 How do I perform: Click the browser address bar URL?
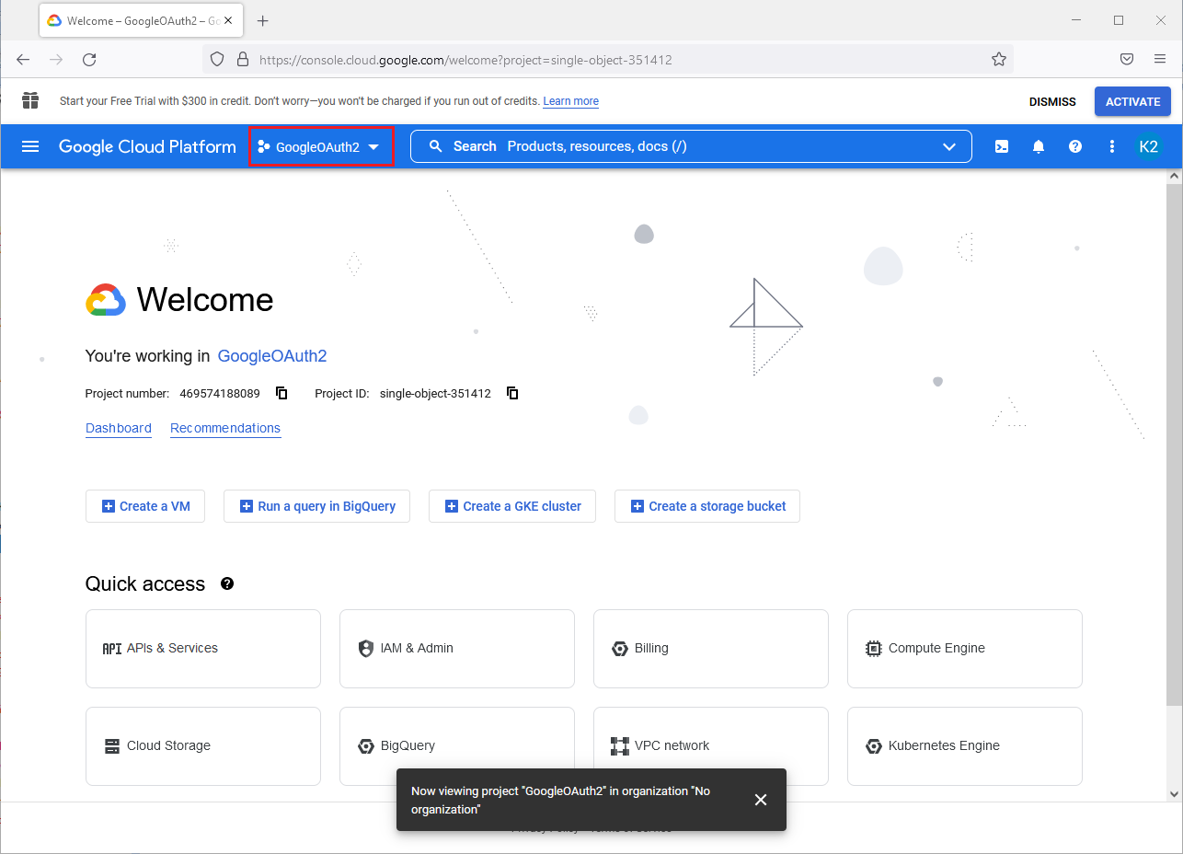(x=465, y=60)
